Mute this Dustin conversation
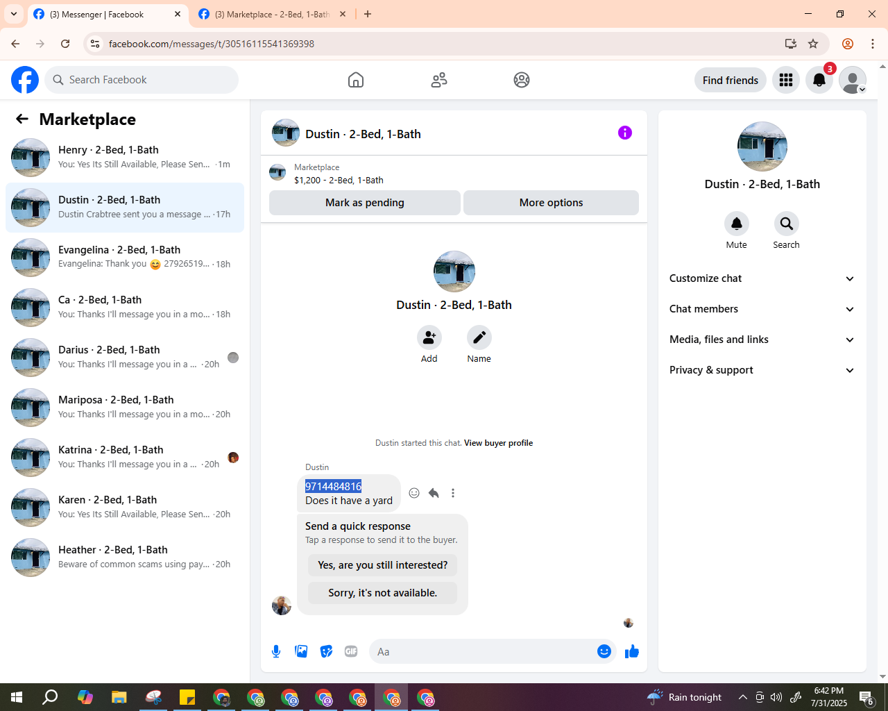888x711 pixels. click(x=737, y=224)
